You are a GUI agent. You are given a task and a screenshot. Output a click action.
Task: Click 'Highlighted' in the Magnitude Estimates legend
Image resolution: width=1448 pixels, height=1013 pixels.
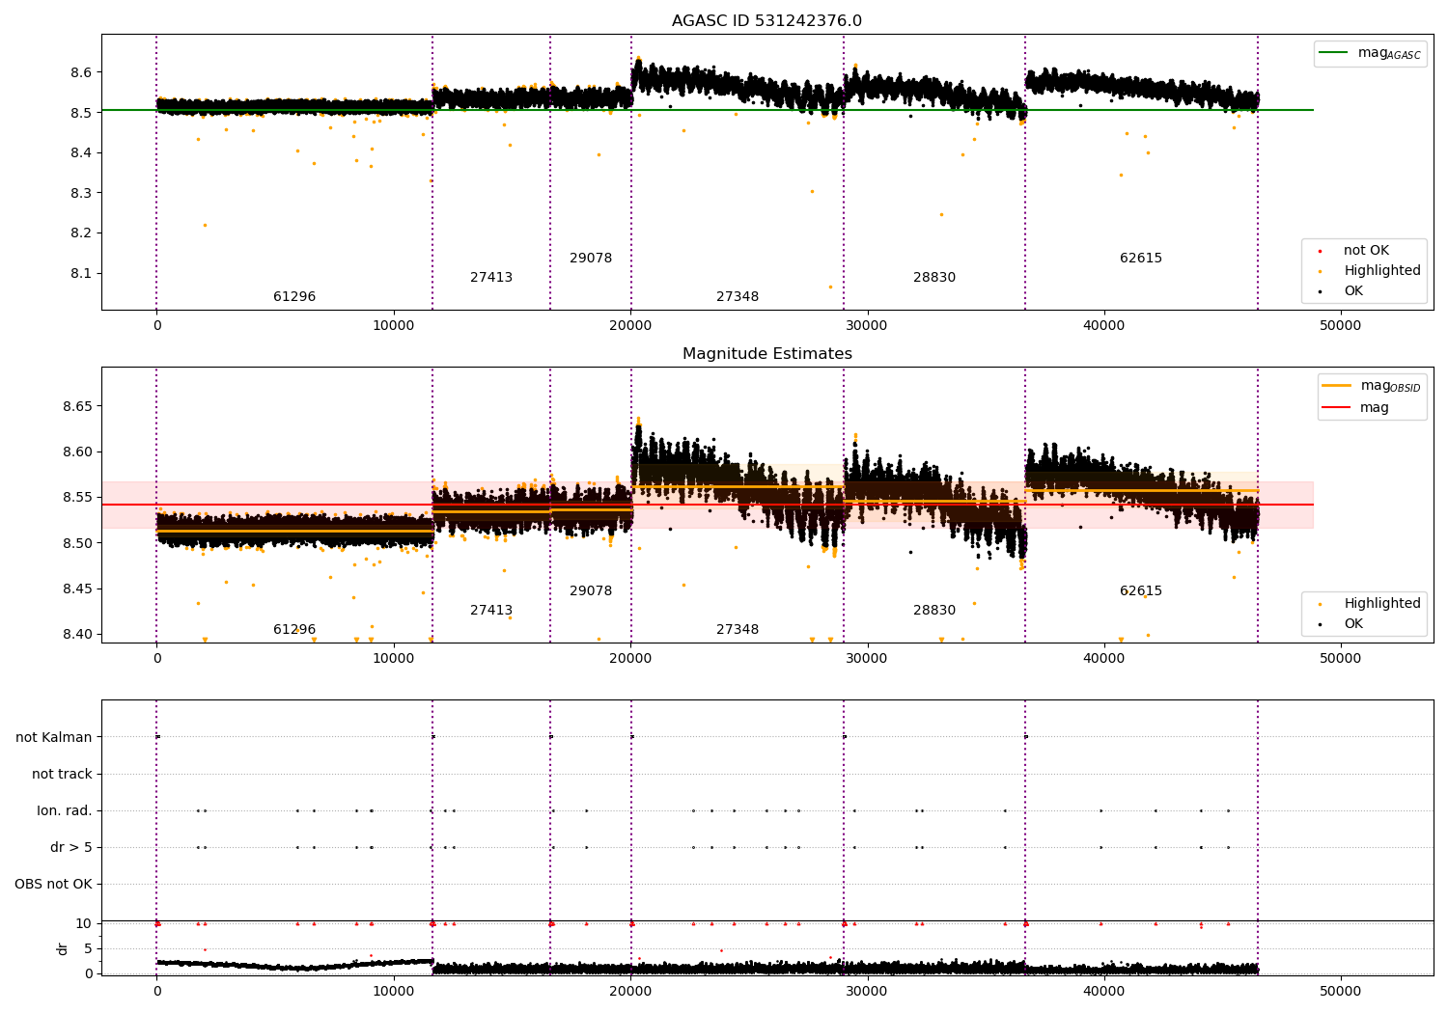pyautogui.click(x=1382, y=604)
